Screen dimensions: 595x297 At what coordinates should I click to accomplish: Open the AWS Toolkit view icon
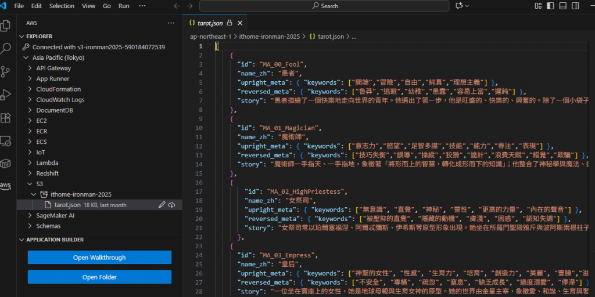pyautogui.click(x=5, y=185)
